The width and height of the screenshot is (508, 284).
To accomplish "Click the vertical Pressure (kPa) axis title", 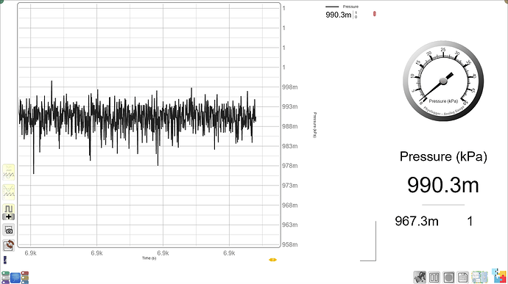I will [x=315, y=125].
